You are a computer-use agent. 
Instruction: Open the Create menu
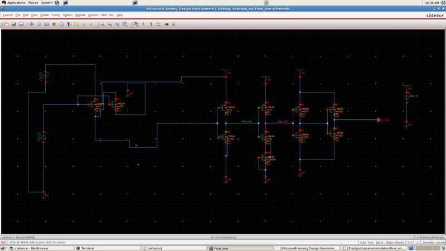coord(45,15)
